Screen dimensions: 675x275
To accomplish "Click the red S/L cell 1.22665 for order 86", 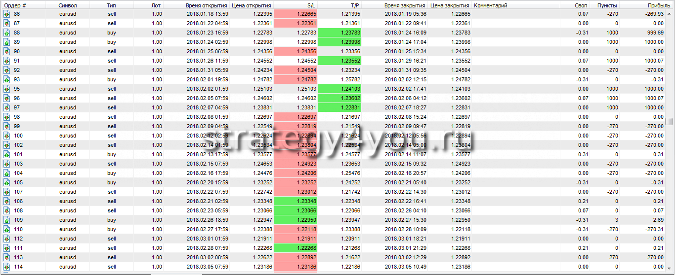I will click(x=295, y=14).
